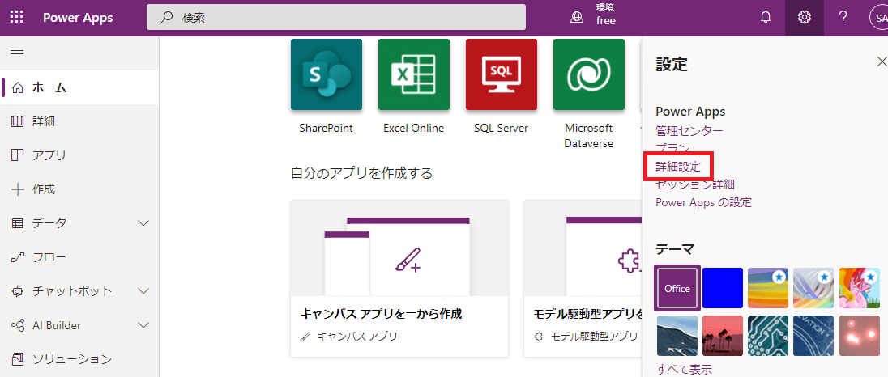The image size is (888, 377).
Task: Click the 検索 search field
Action: [x=336, y=17]
